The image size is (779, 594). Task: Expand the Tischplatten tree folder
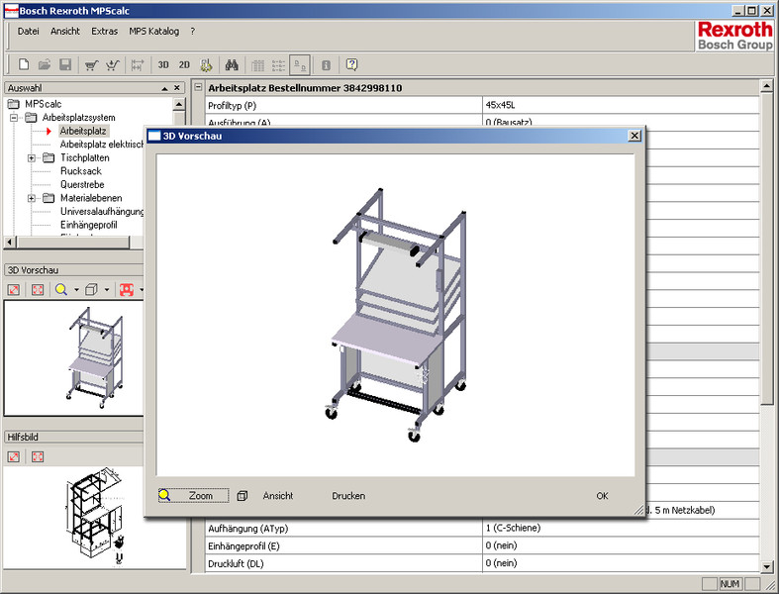pos(32,157)
